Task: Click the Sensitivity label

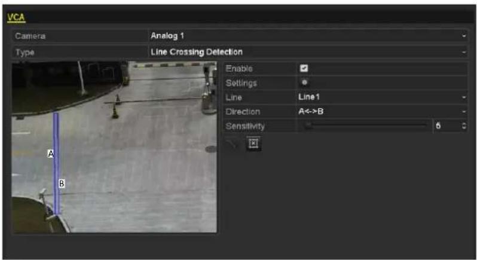Action: point(245,126)
